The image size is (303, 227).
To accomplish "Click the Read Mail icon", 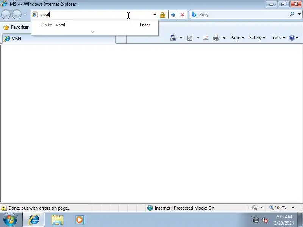I will point(206,38).
